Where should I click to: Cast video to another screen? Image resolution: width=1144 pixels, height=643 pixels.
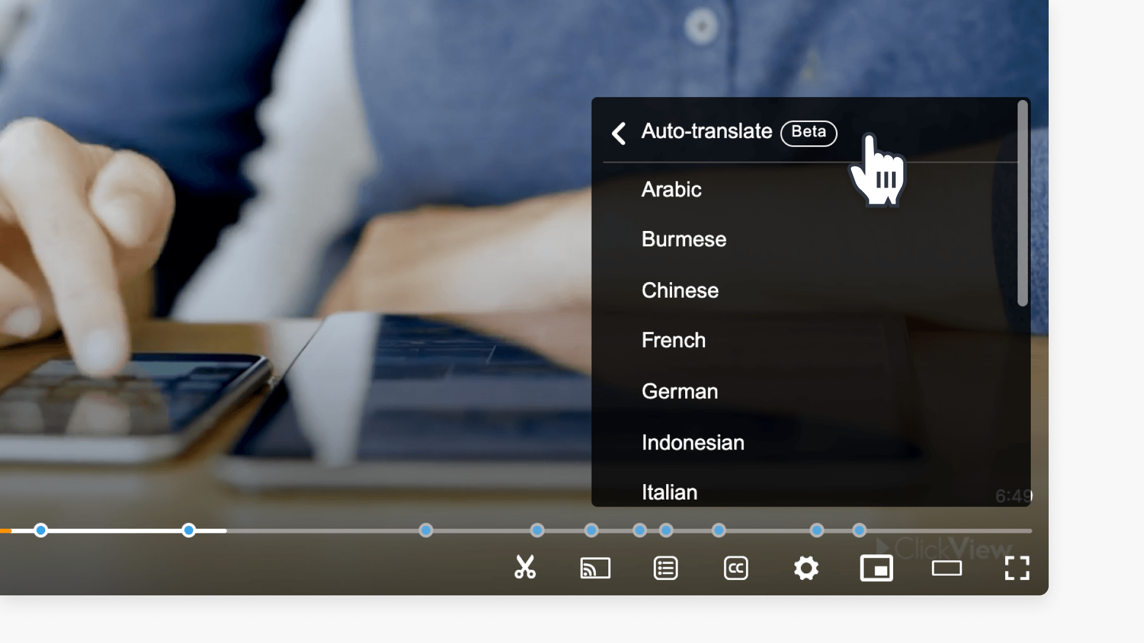click(595, 568)
